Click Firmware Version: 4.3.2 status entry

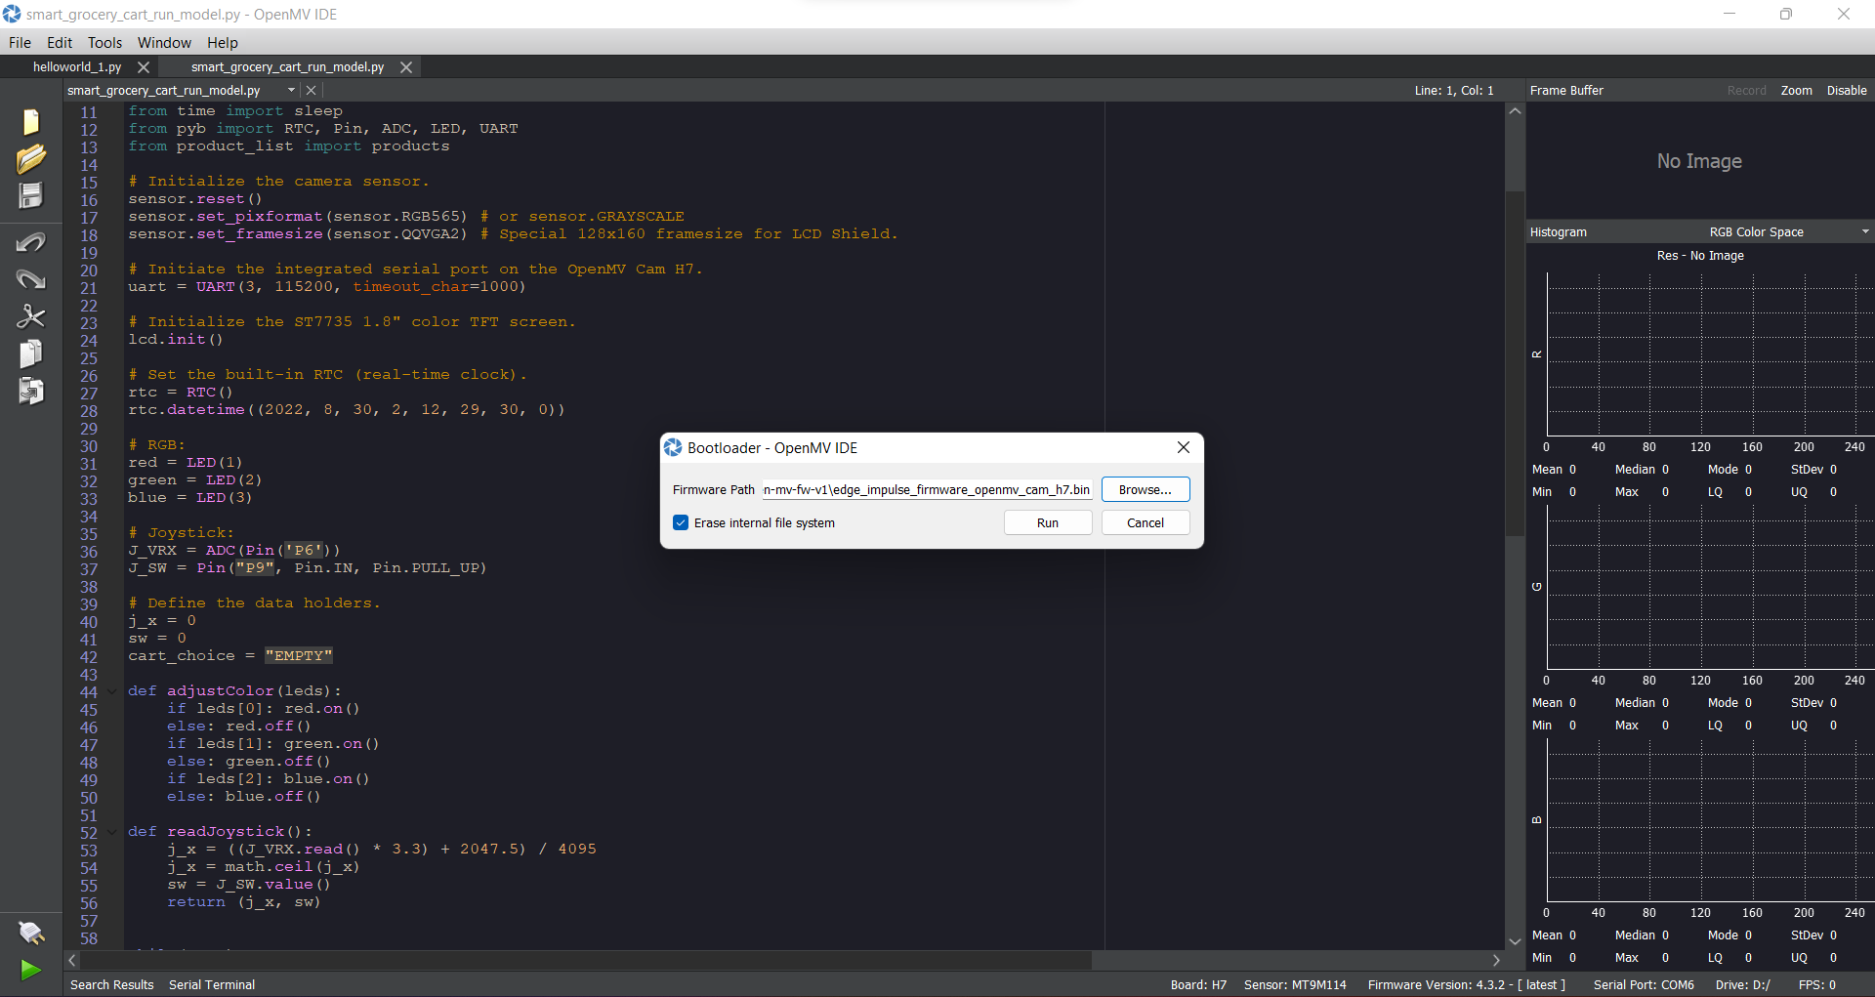1467,984
